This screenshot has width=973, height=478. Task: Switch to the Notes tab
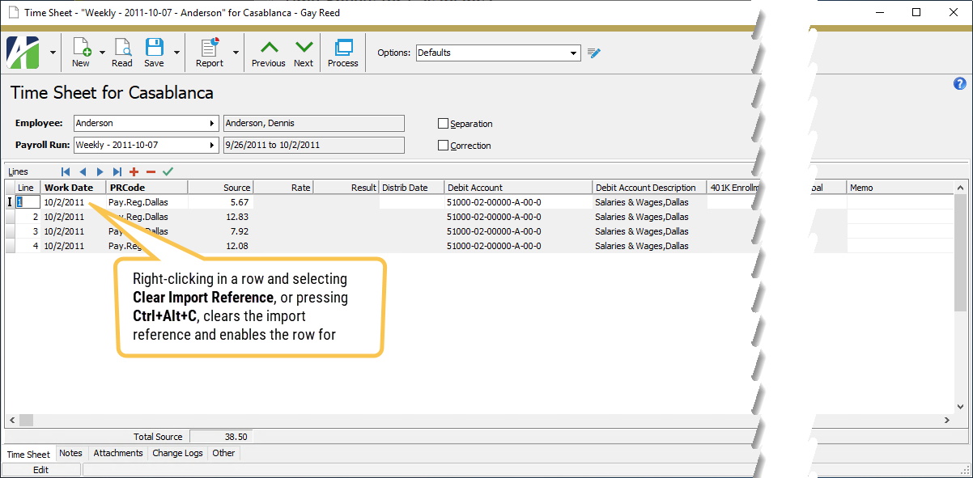[x=70, y=454]
